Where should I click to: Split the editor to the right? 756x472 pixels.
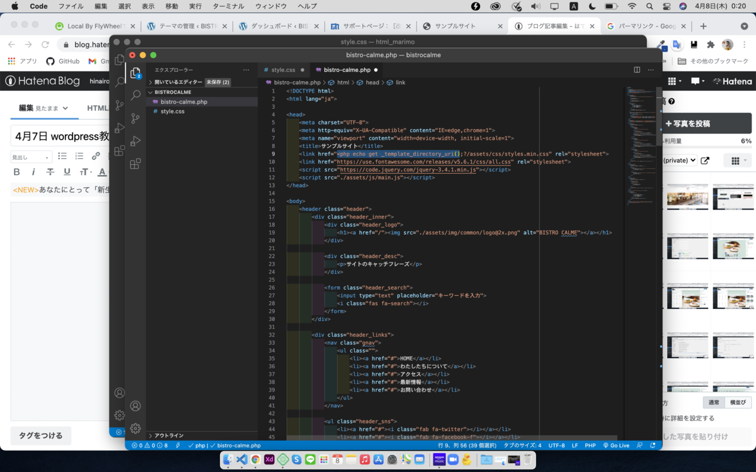click(x=637, y=70)
